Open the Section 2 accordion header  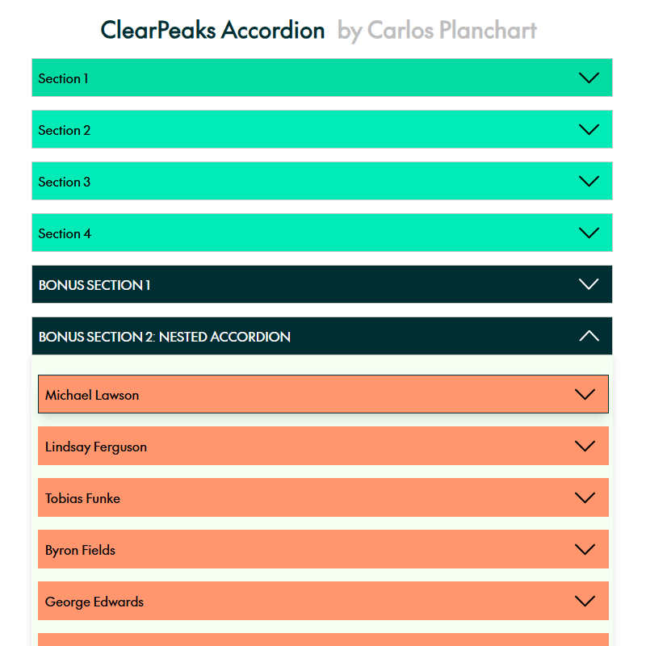[x=65, y=130]
